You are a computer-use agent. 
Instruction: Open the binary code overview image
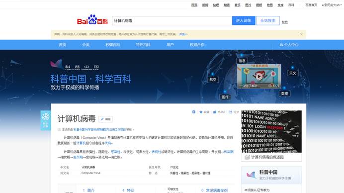click(271, 131)
